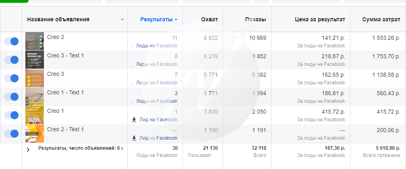
Task: Toggle the Creo 1 - Text 1 ad switch
Action: 11,97
